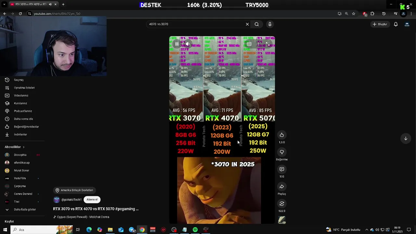Viewport: 416px width, 234px height.
Task: Open the red extension with badge 1
Action: tap(365, 14)
